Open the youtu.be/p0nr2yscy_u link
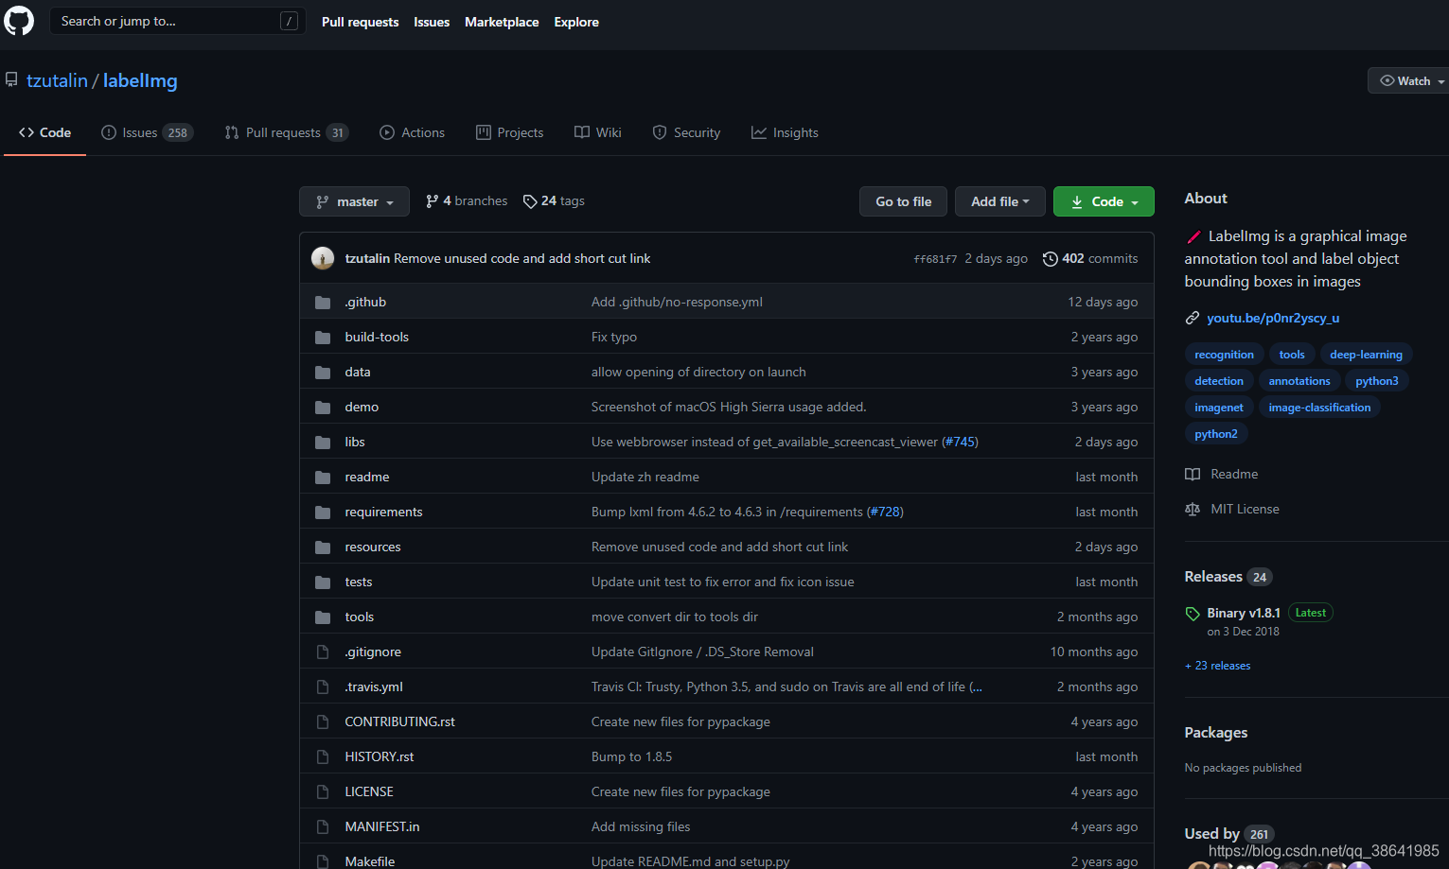This screenshot has width=1449, height=869. [x=1273, y=318]
